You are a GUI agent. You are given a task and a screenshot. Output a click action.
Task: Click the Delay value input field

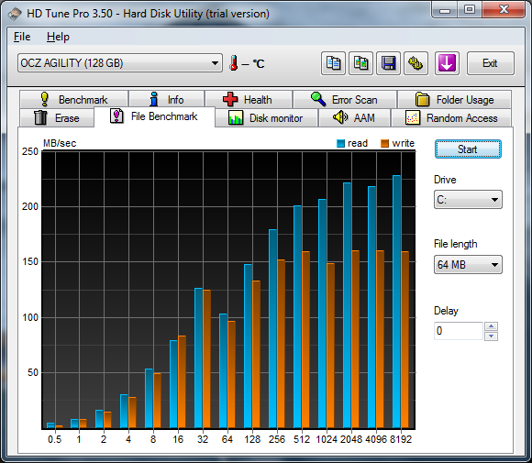pyautogui.click(x=459, y=331)
